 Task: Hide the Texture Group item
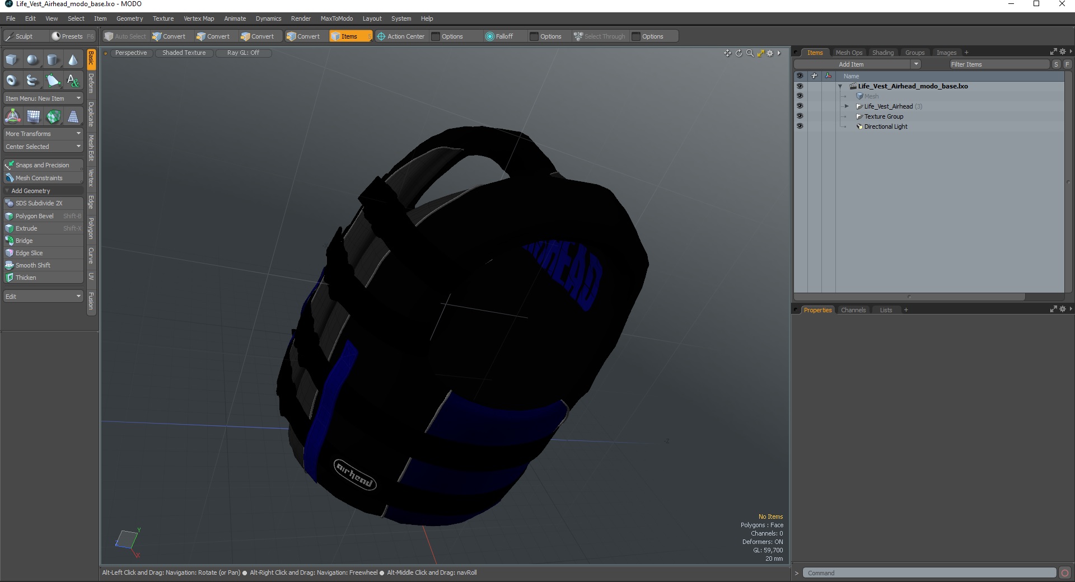pos(800,116)
